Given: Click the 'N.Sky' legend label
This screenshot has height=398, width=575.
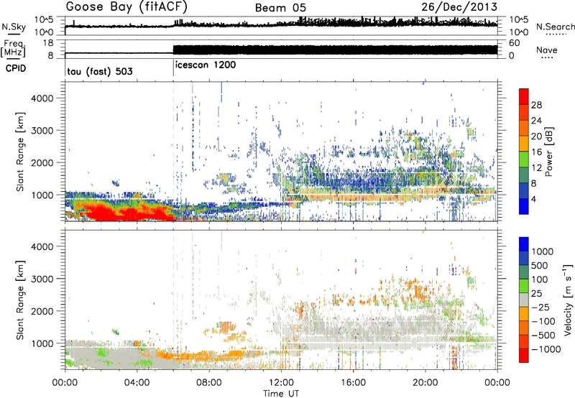Looking at the screenshot, I should coord(14,27).
